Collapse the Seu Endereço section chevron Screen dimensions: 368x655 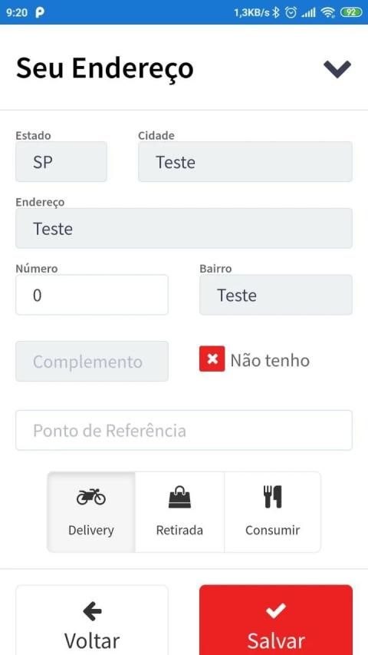[x=337, y=69]
